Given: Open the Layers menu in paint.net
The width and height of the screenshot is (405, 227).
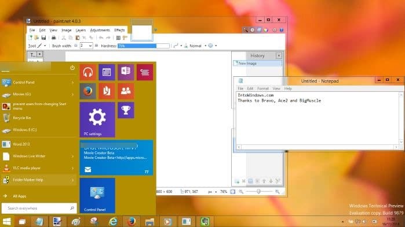Looking at the screenshot, I should (81, 30).
